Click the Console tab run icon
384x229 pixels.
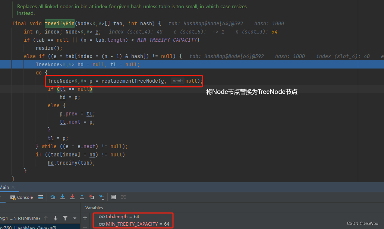(x=13, y=197)
